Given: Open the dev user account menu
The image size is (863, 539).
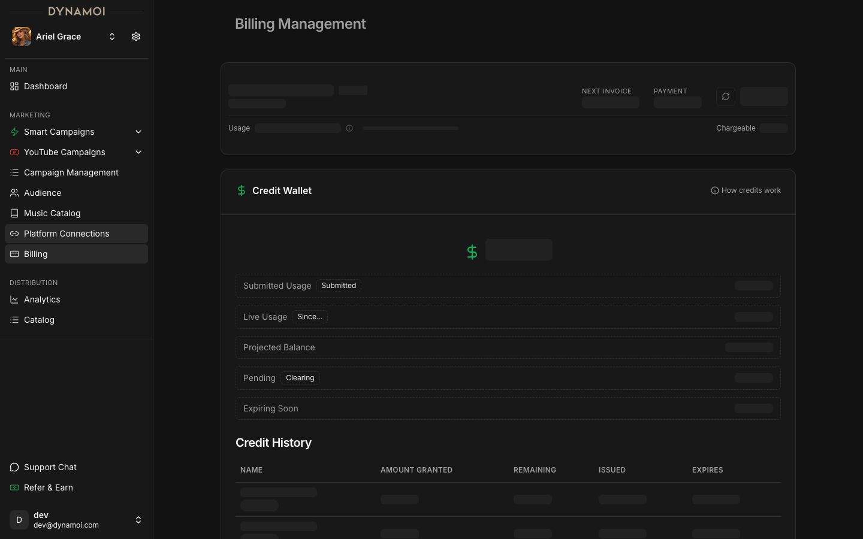Looking at the screenshot, I should [x=138, y=520].
